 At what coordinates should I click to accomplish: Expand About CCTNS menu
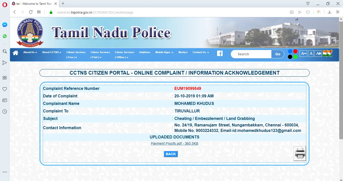pos(52,52)
